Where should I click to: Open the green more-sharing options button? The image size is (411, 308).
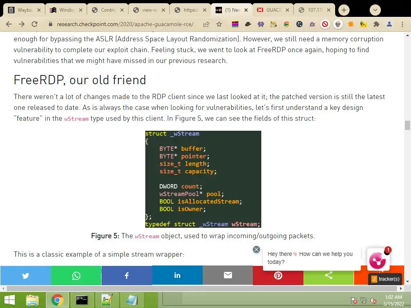click(x=329, y=276)
